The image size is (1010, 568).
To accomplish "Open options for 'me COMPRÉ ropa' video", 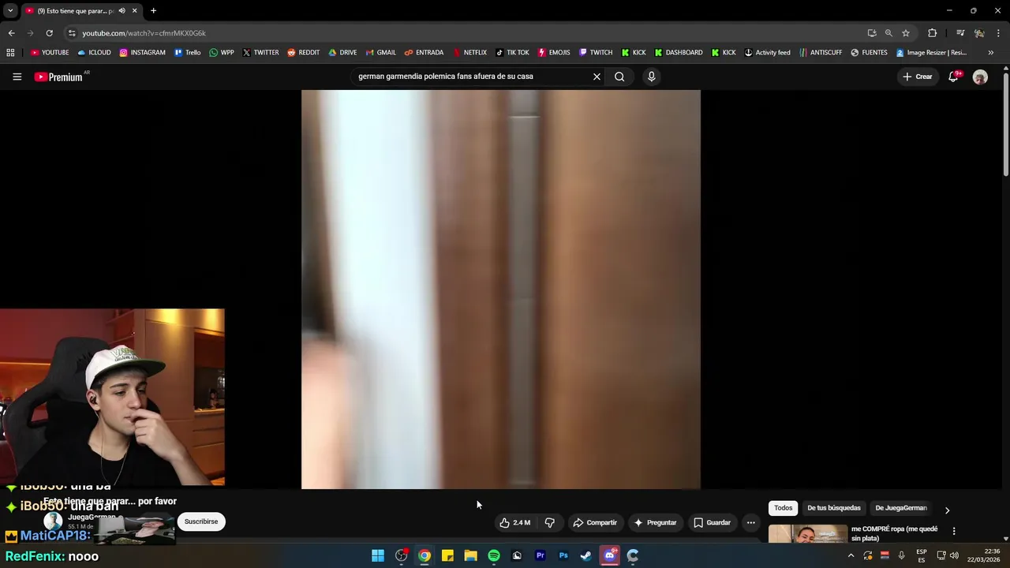I will point(953,531).
